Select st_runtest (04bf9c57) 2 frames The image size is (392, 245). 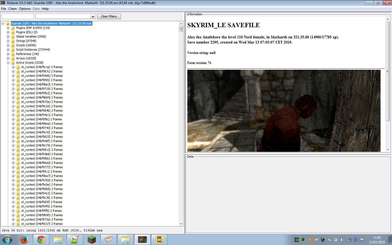click(42, 224)
